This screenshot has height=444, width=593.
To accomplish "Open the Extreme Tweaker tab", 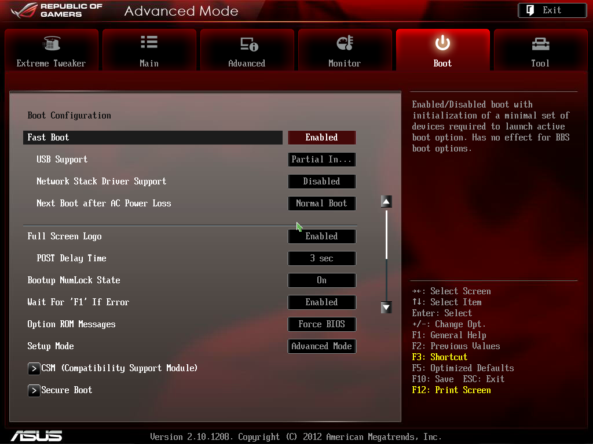I will point(52,50).
